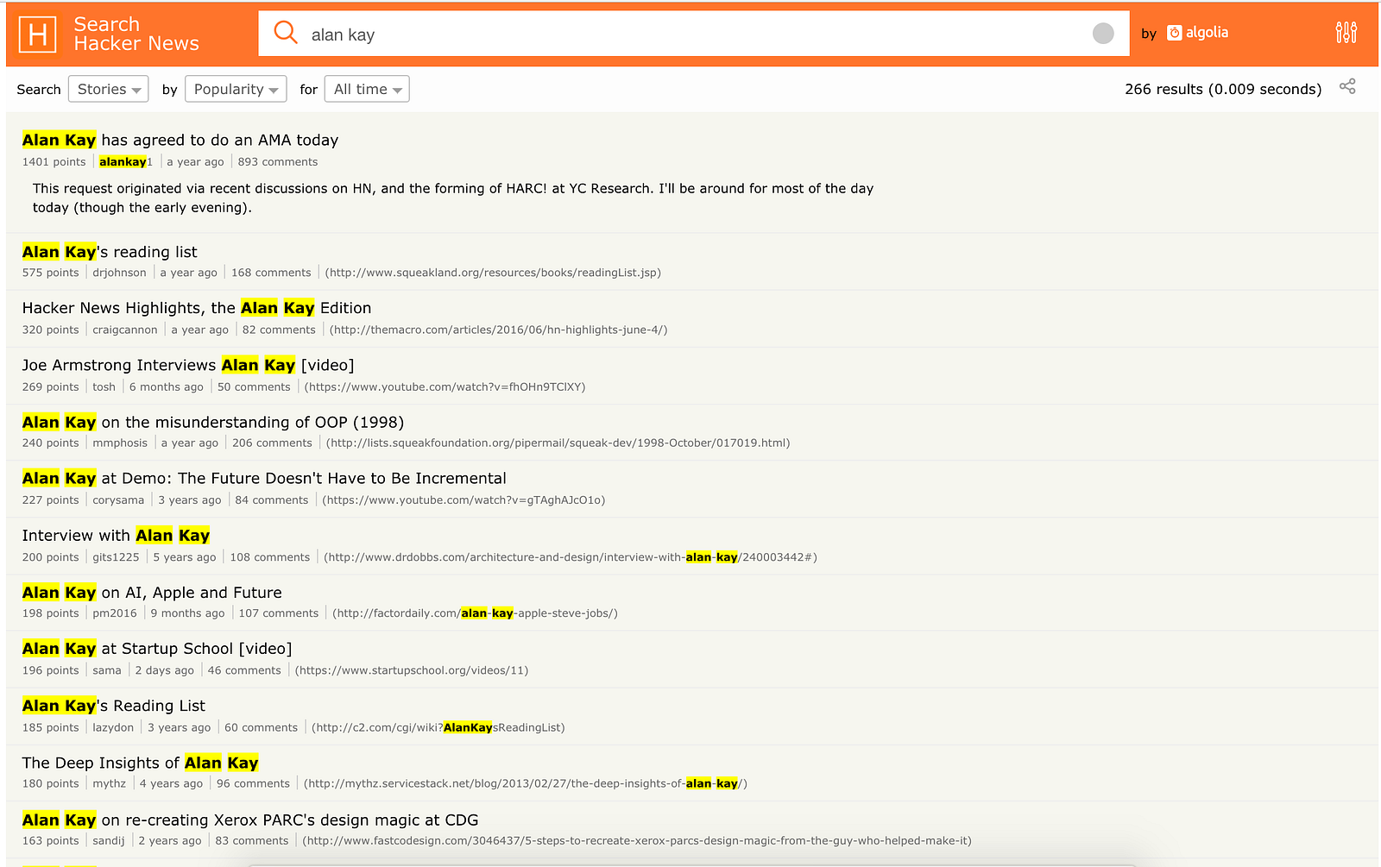Click the 'alan kay' search input field
This screenshot has width=1381, height=867.
coord(695,35)
